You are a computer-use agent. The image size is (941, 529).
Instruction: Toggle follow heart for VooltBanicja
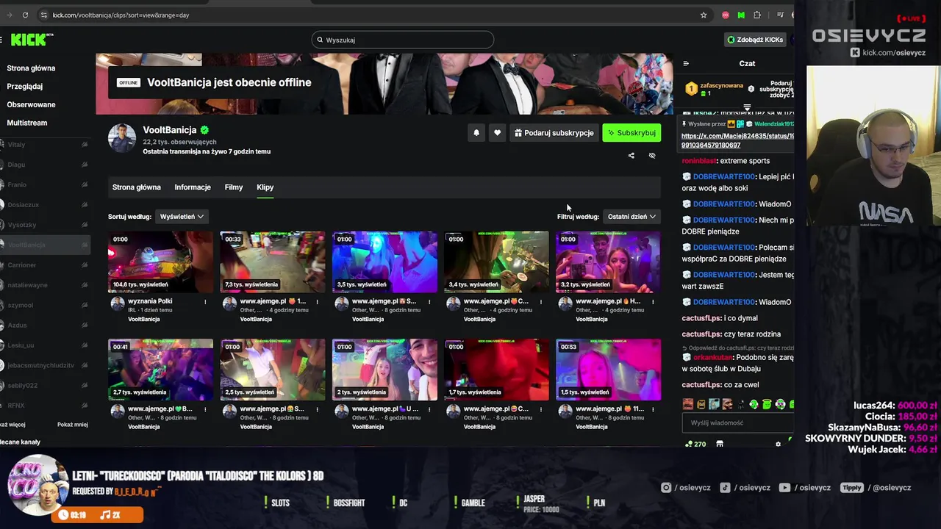pos(497,133)
